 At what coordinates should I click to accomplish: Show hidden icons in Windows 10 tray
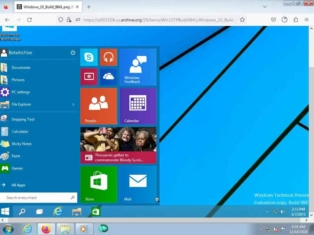(267, 212)
